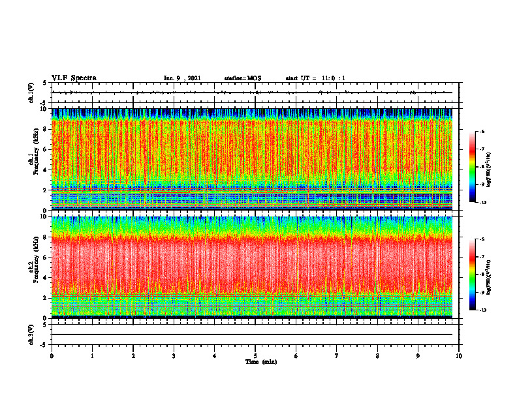Click the "5" tick on ch.1(V) axis
Viewport: 517px width, 399px height.
[45, 83]
